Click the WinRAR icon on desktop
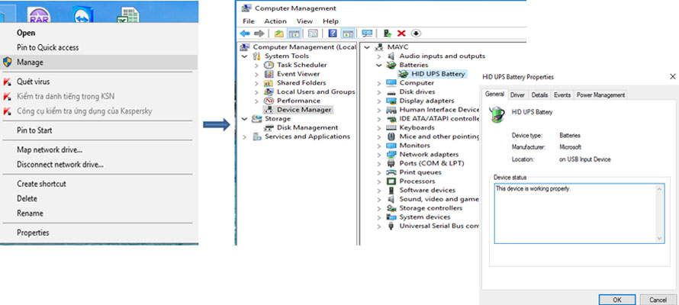The image size is (679, 305). coord(39,15)
